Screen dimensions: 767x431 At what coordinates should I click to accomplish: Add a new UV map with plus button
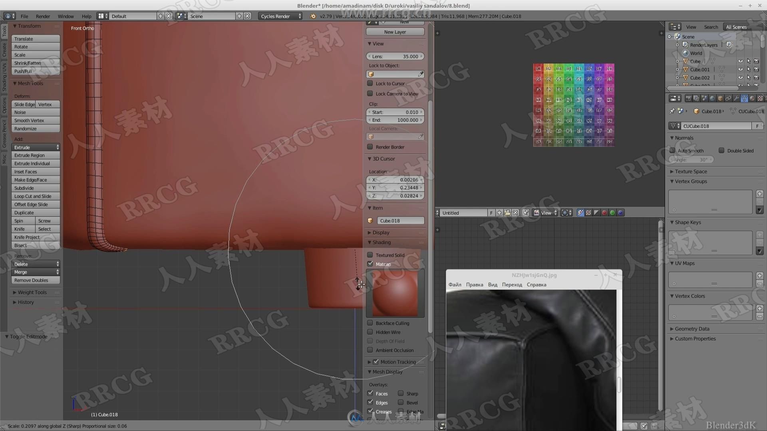tap(760, 276)
